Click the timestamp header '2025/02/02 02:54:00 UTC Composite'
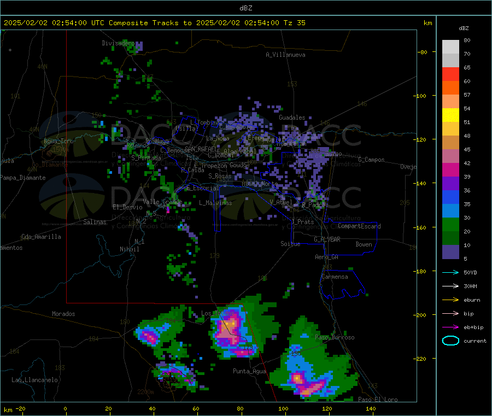The image size is (492, 416). (75, 23)
